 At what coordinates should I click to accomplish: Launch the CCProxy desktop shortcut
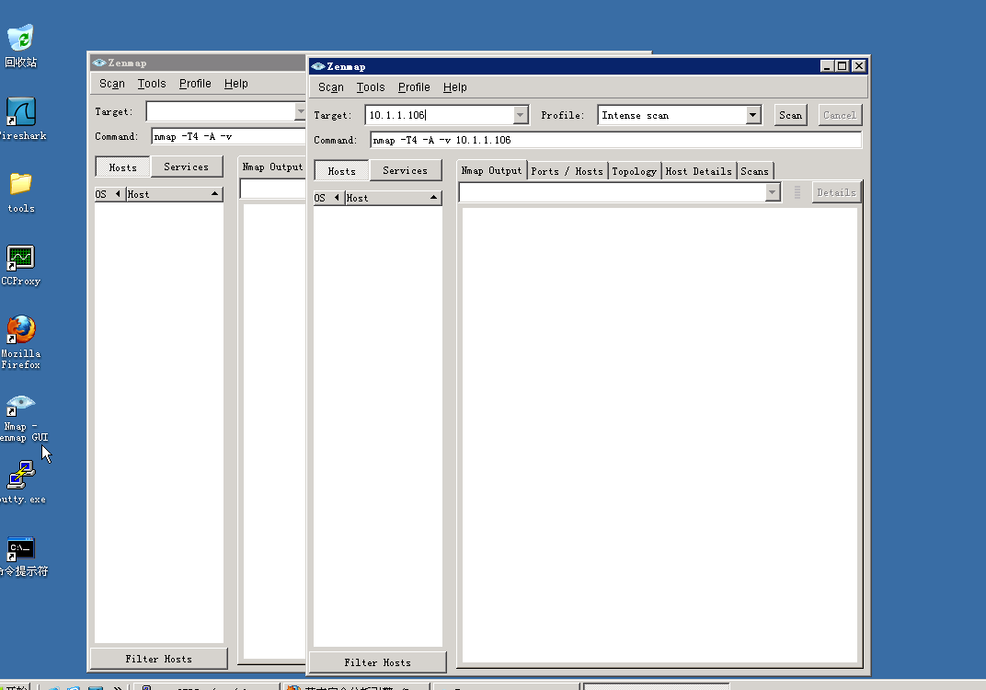point(21,266)
